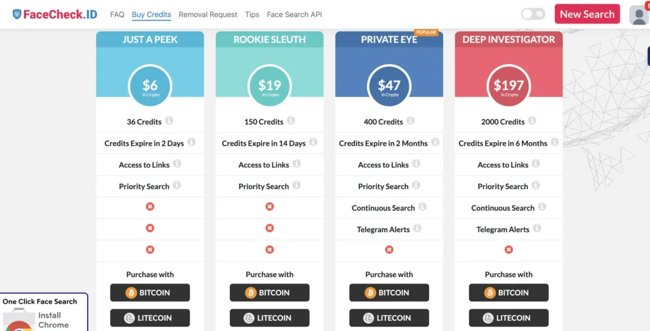This screenshot has height=331, width=650.
Task: Click info icon next to 150 Credits
Action: point(291,120)
